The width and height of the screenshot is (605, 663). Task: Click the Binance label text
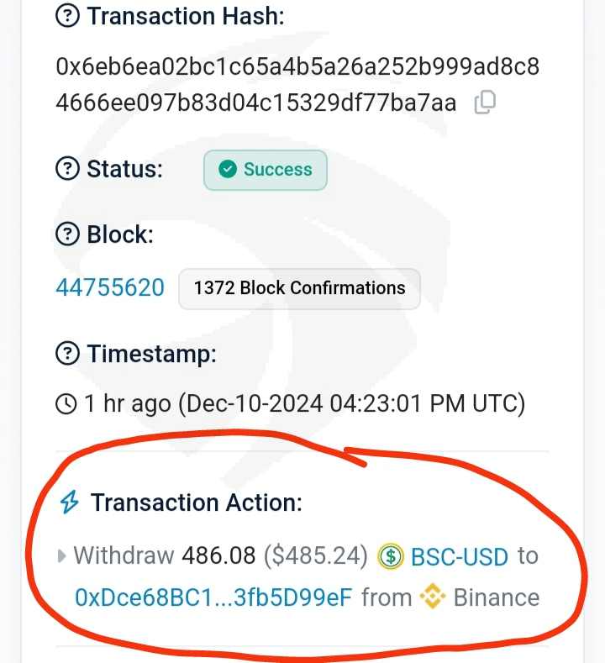pos(496,597)
